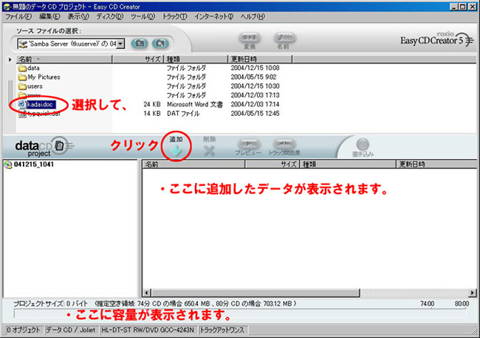The height and width of the screenshot is (338, 480).
Task: Click the 0 オブジェクト status entry
Action: (x=24, y=330)
